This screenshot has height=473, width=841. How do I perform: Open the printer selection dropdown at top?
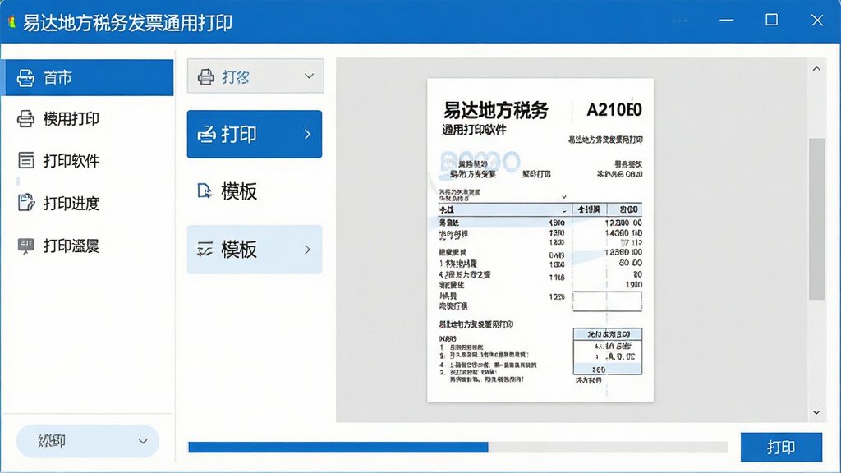coord(255,76)
